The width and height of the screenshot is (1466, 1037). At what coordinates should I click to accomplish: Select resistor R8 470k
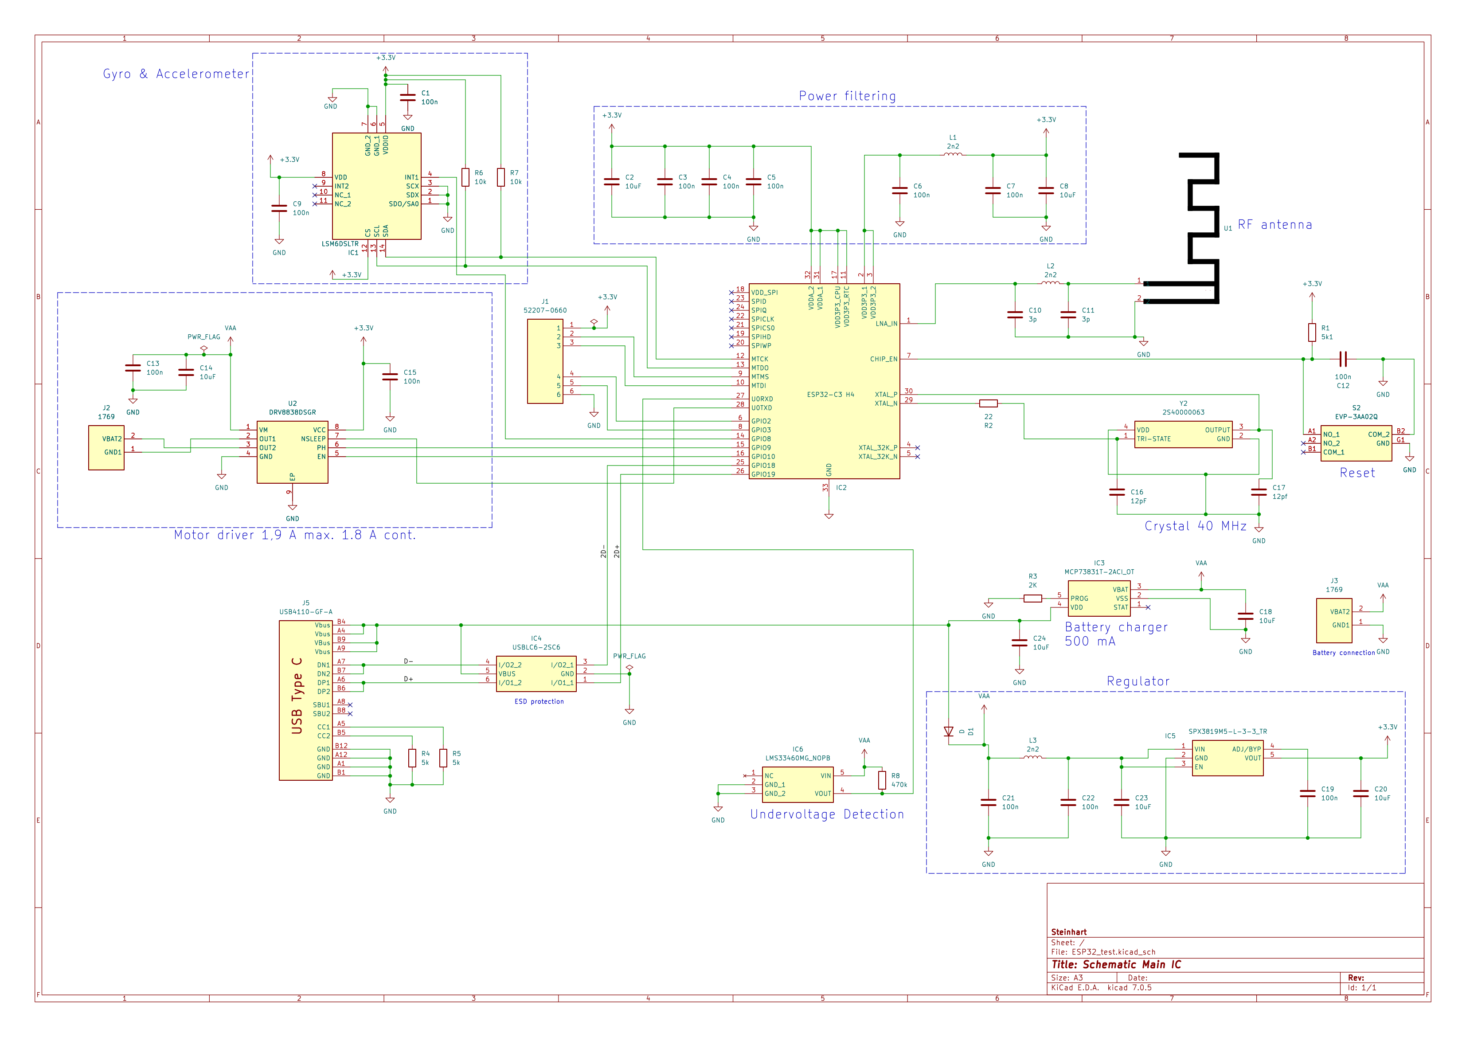click(882, 780)
